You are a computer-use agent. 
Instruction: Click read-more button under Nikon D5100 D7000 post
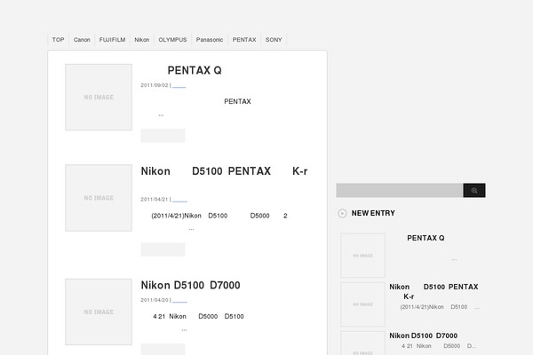(x=163, y=349)
